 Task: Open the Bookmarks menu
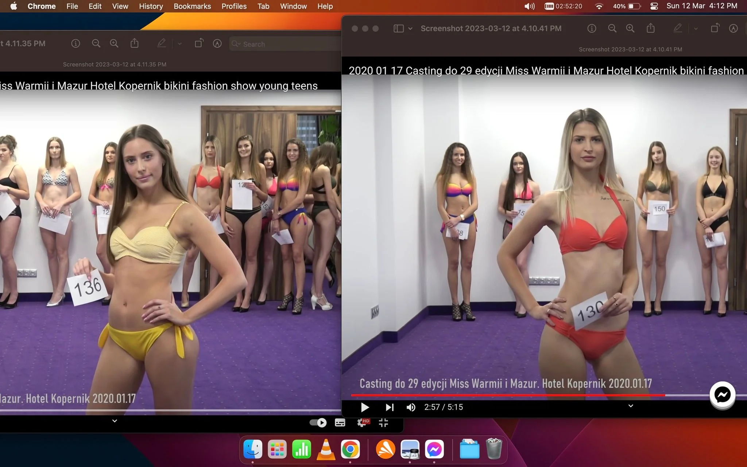click(192, 6)
